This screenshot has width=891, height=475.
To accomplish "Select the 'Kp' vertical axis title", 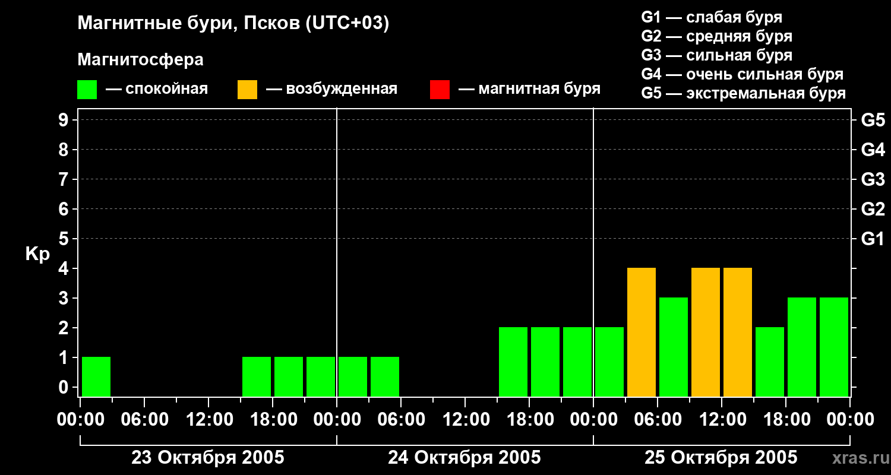I will point(37,254).
